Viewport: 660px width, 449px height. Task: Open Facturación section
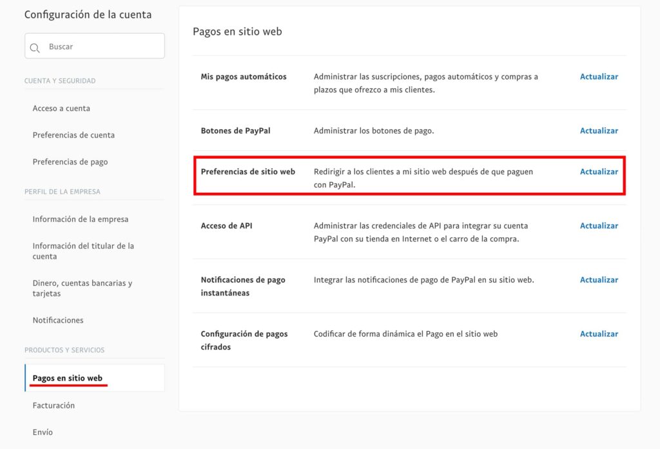tap(54, 405)
